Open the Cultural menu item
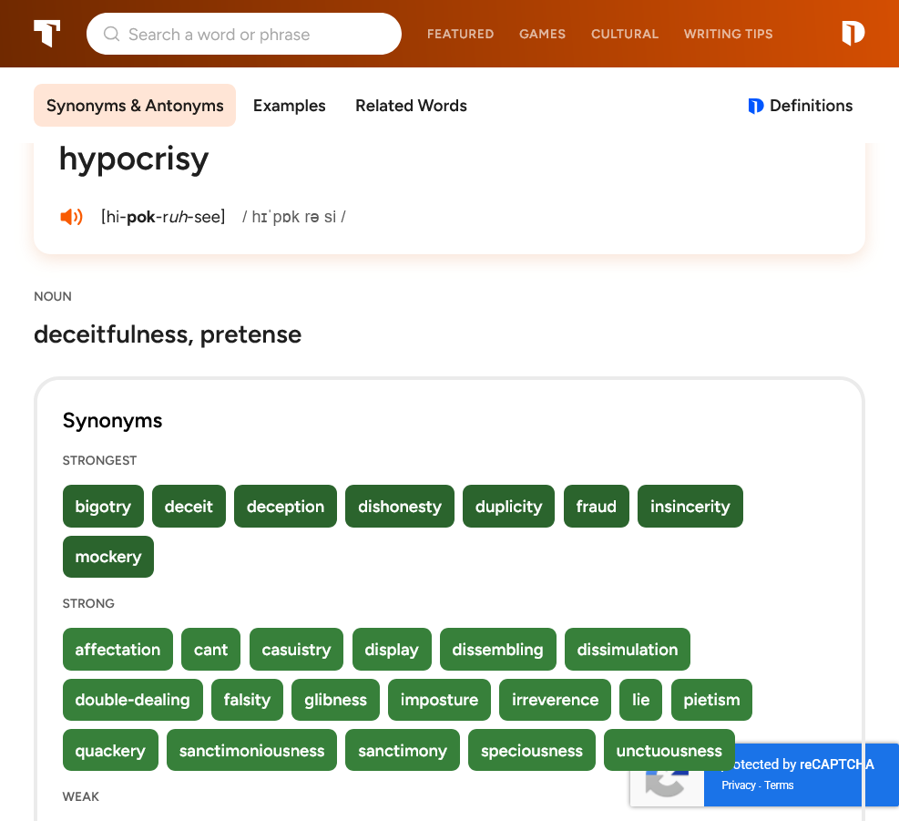 [624, 34]
